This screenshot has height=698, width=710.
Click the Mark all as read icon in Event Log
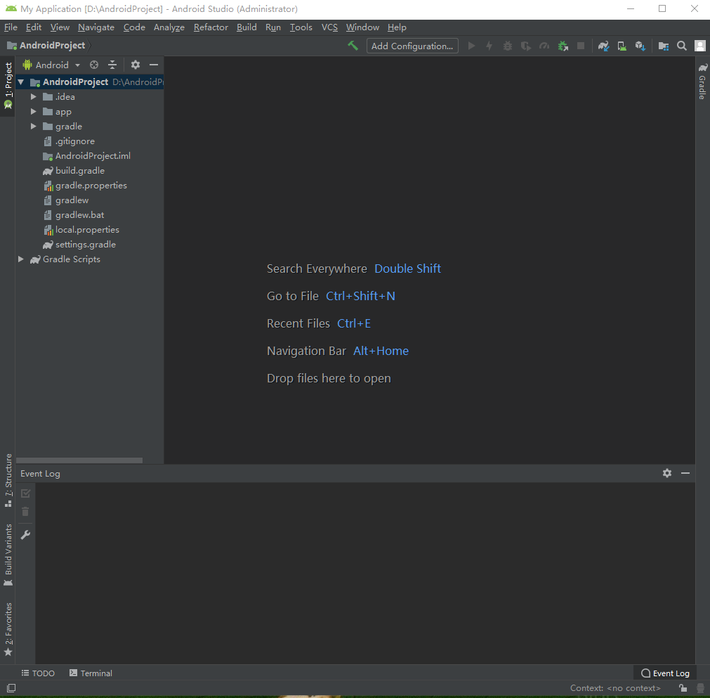(x=26, y=493)
